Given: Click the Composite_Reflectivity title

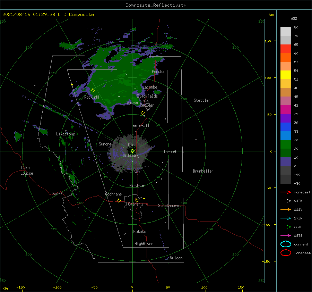Looking at the screenshot, I should [x=156, y=5].
